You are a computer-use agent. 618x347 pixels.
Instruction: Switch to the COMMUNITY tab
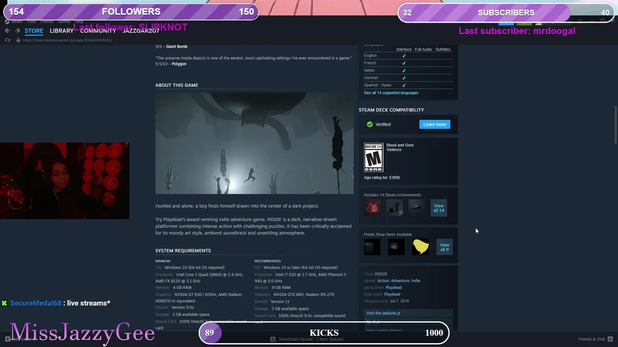98,31
